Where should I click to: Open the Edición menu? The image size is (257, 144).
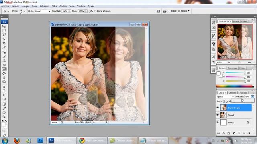(15, 6)
